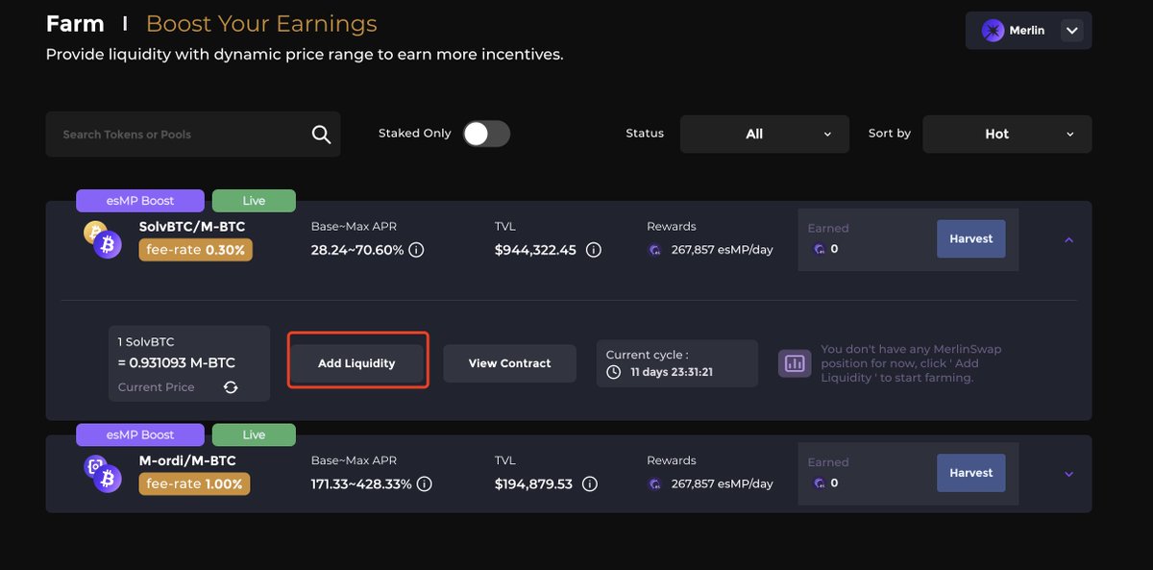Click the Live badge on M-ordi/M-BTC
The image size is (1153, 570).
[254, 435]
